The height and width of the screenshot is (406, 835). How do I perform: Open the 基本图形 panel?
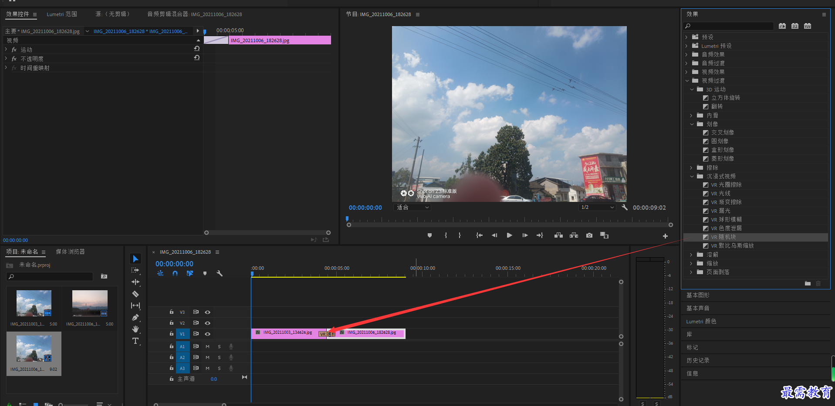(698, 295)
